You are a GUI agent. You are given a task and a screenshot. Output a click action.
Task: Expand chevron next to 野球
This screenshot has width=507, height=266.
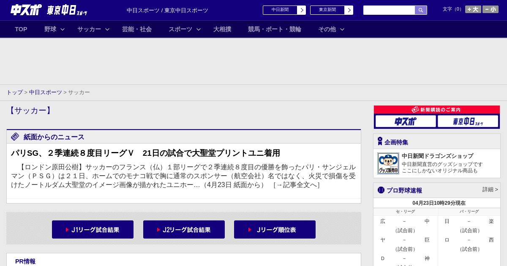pyautogui.click(x=63, y=29)
